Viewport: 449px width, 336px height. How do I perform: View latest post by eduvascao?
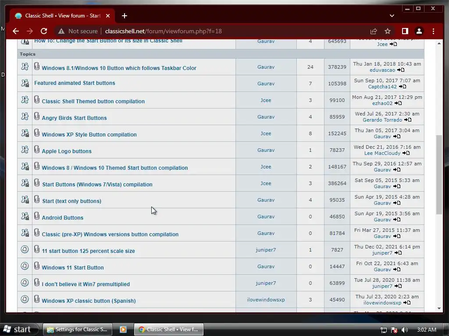click(x=401, y=70)
